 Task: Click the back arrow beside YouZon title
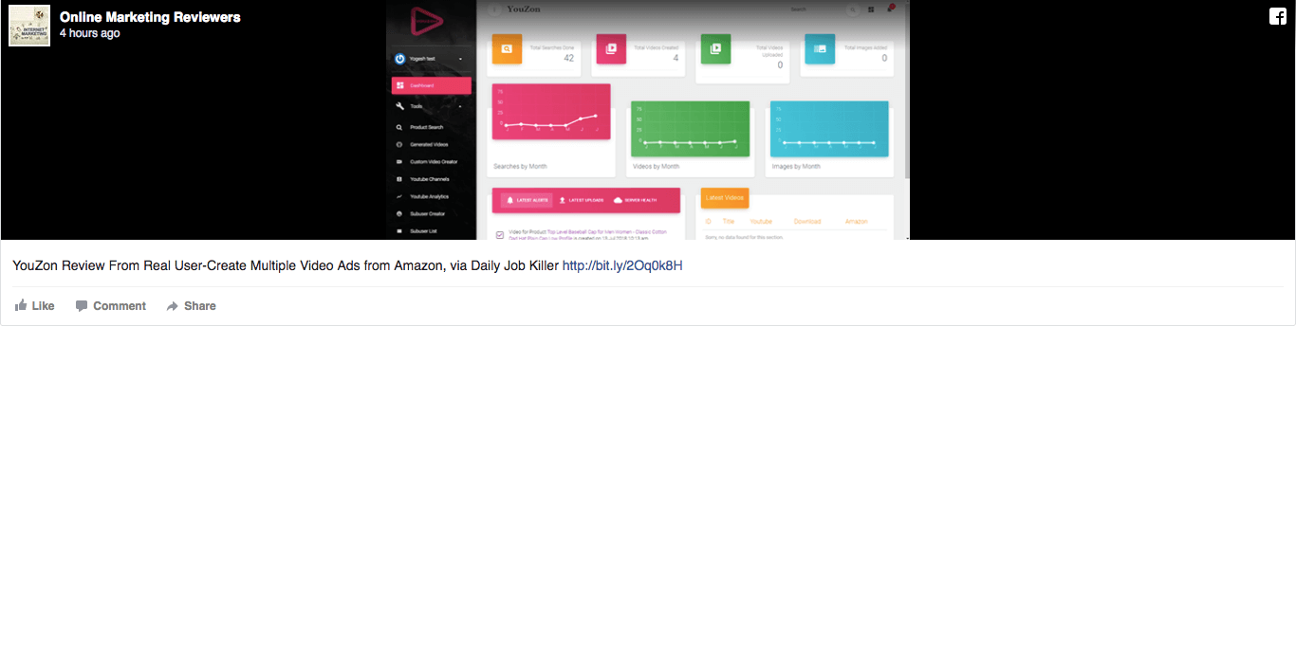[x=494, y=9]
